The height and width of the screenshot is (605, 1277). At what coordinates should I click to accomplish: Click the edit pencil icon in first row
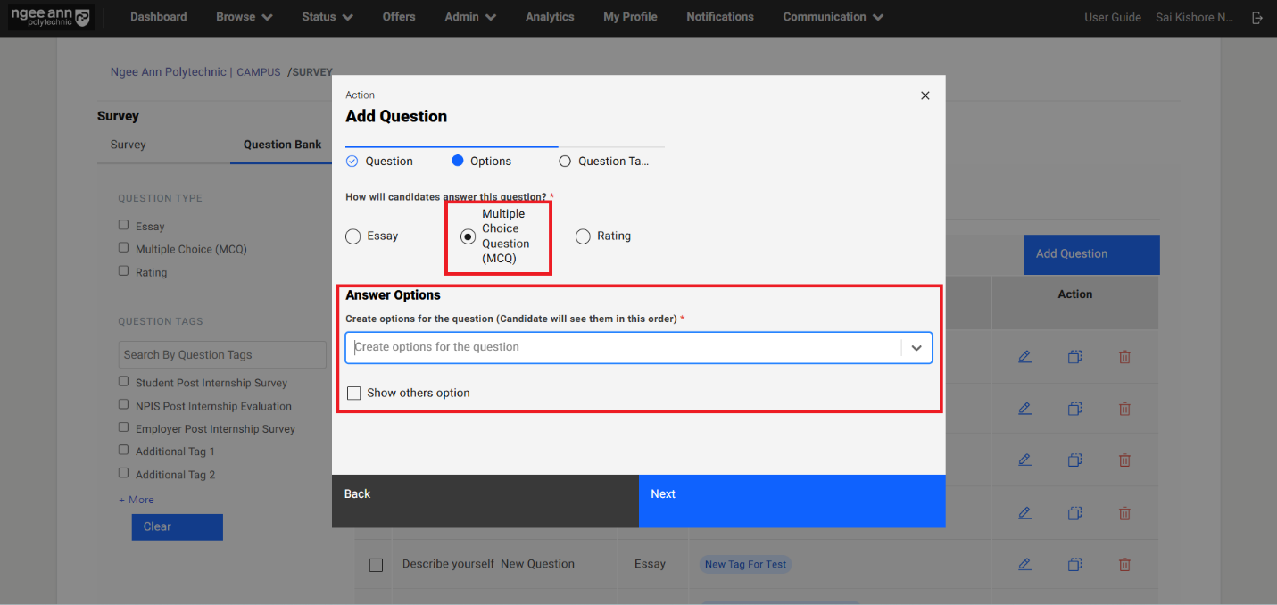coord(1024,357)
